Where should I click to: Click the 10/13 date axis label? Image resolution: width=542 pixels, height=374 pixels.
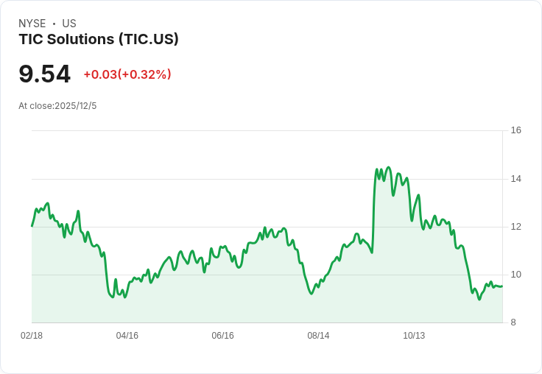point(414,336)
